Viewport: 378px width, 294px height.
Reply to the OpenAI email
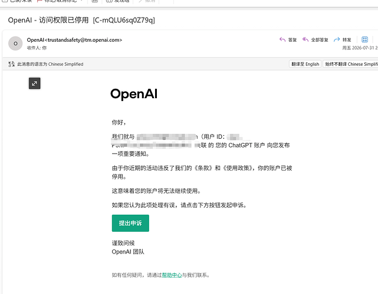click(288, 39)
